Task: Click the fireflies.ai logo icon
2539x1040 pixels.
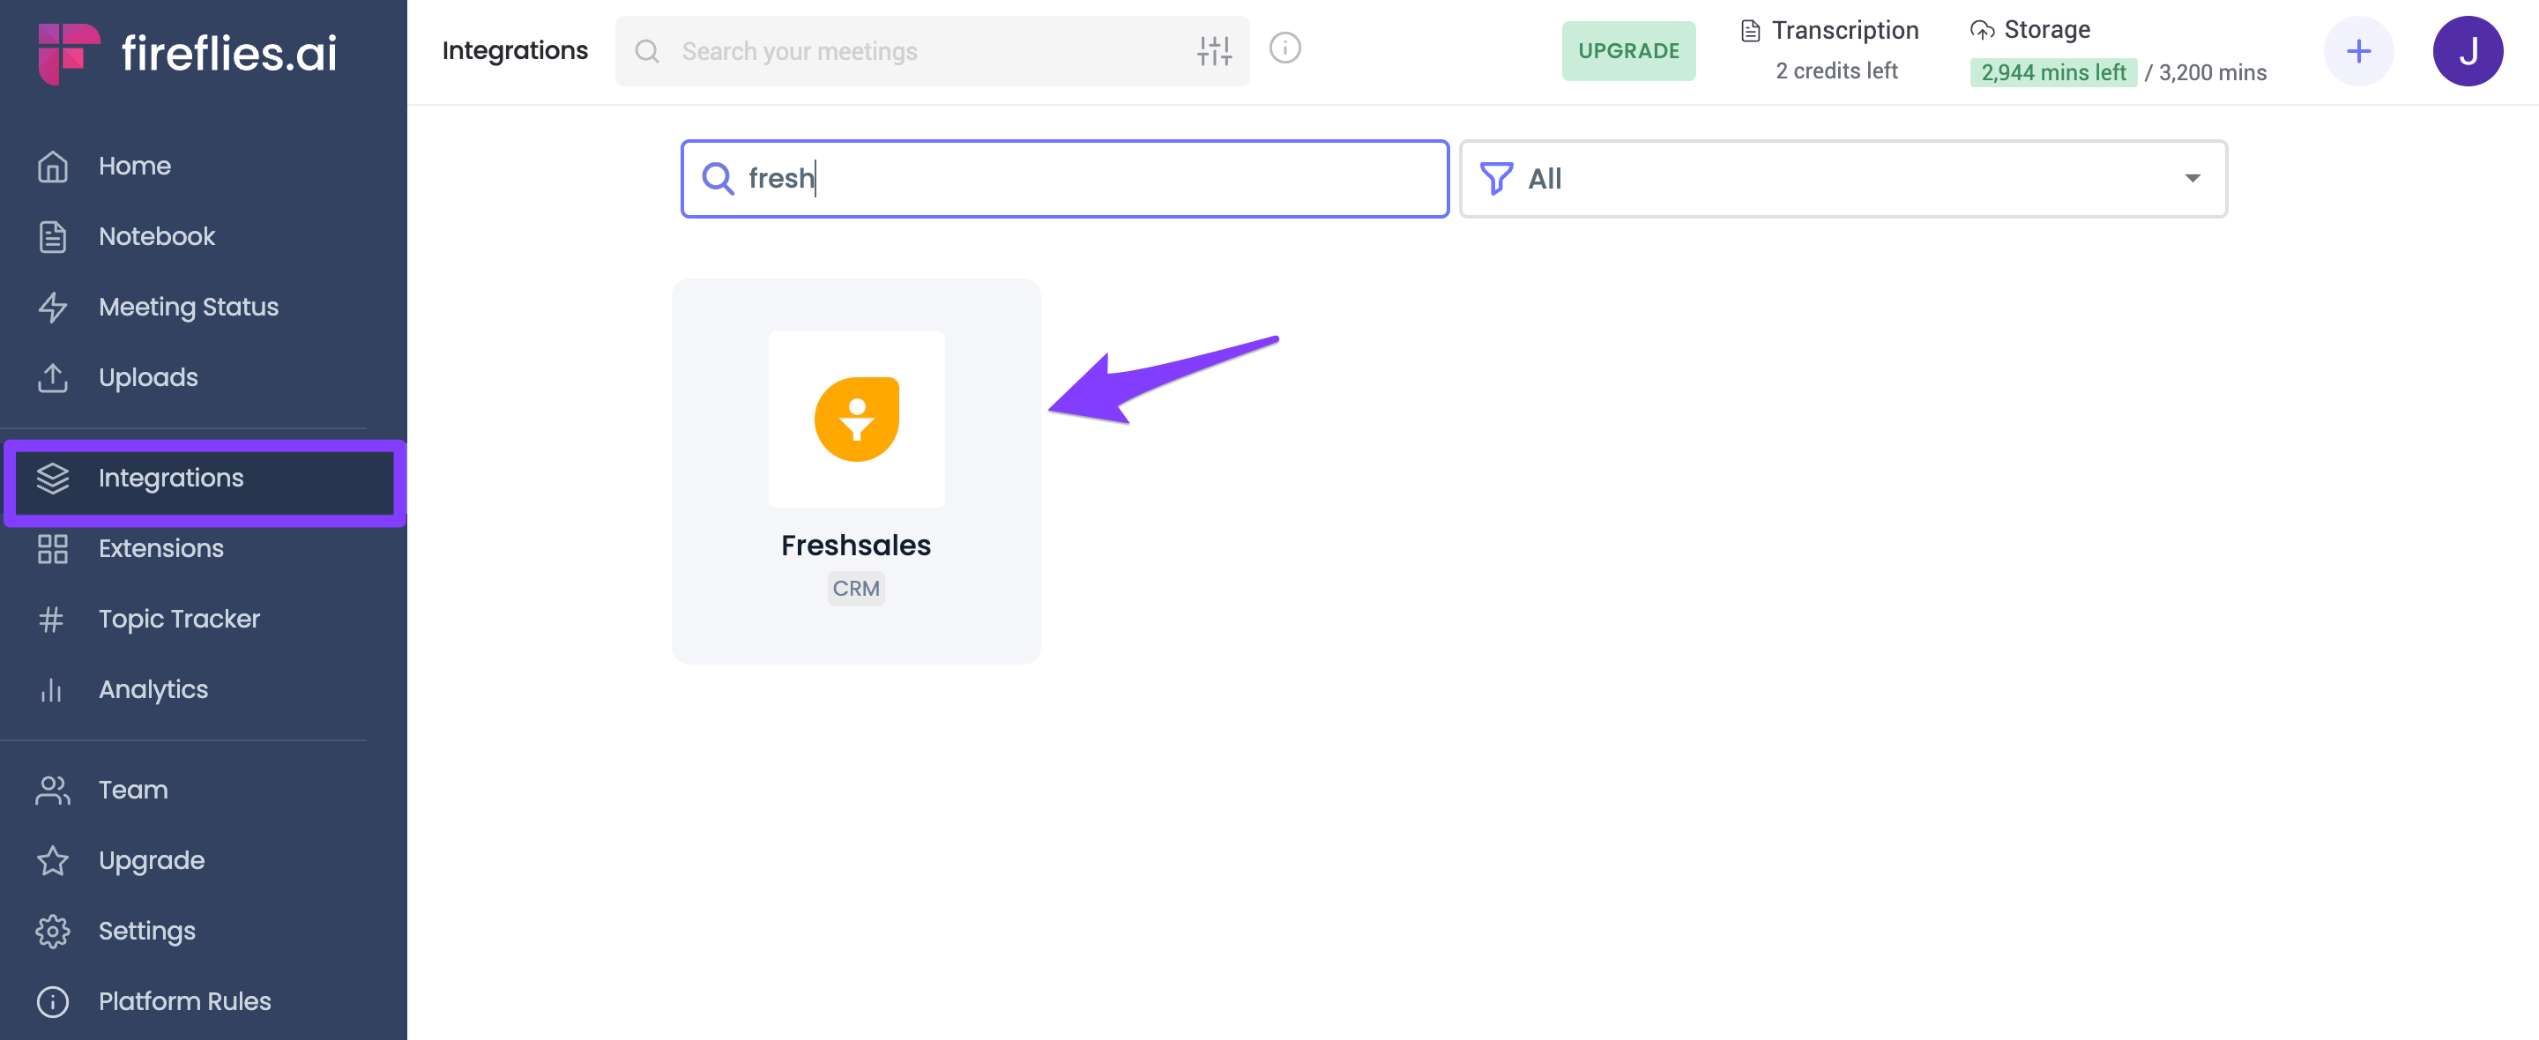Action: click(x=68, y=52)
